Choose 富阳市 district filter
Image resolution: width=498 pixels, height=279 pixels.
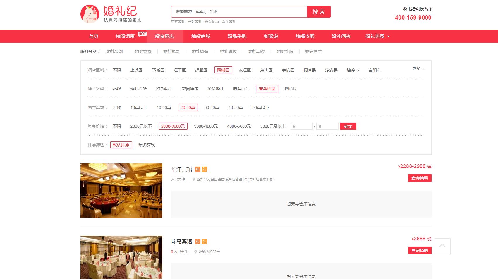[375, 70]
